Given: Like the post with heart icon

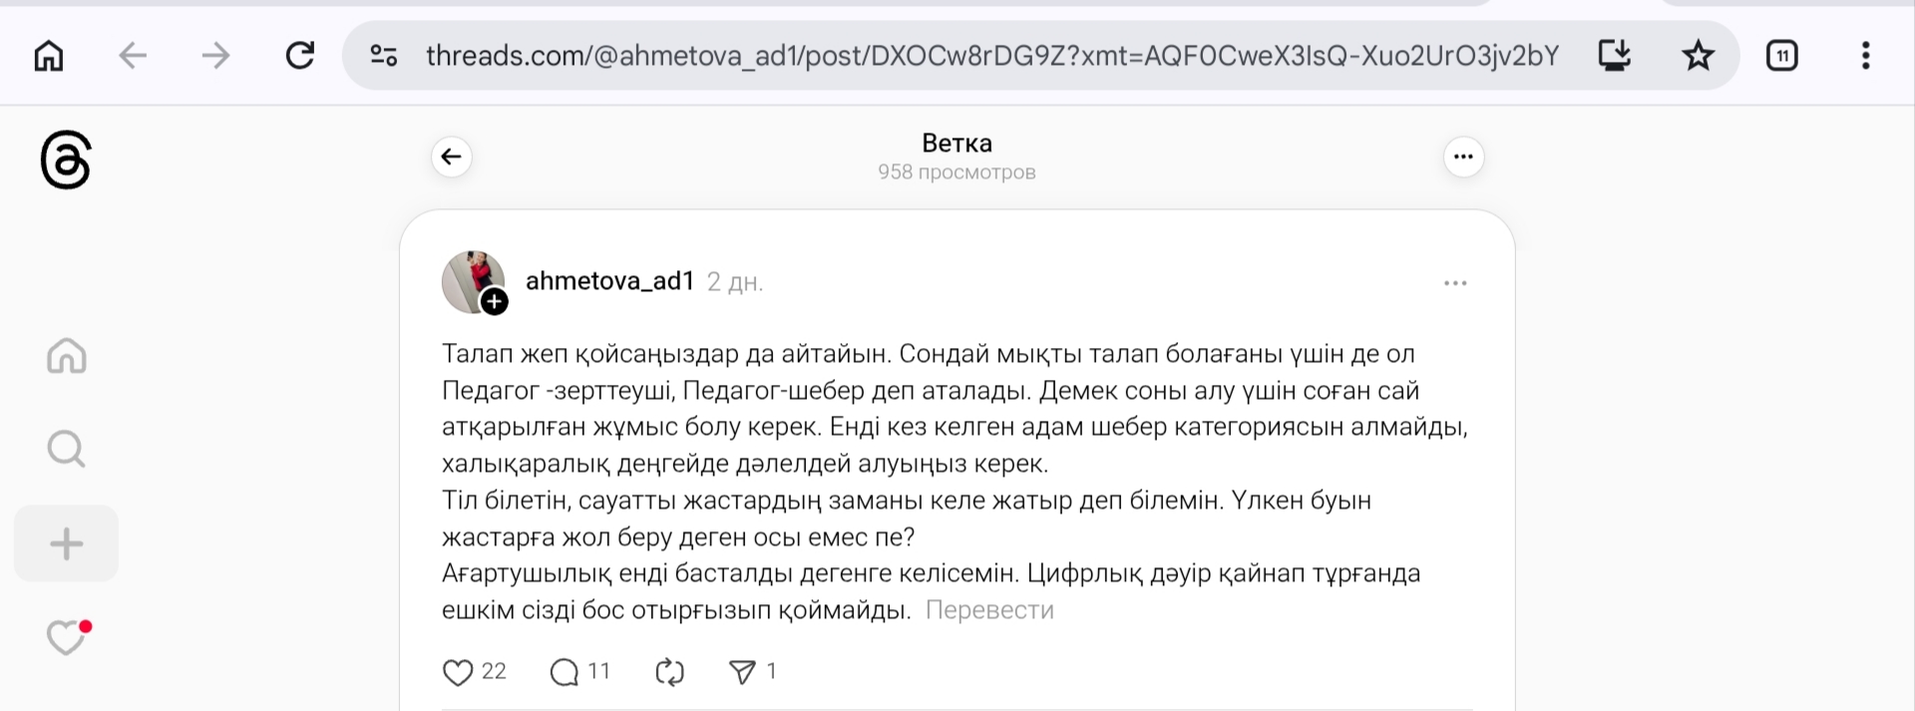Looking at the screenshot, I should click(458, 673).
